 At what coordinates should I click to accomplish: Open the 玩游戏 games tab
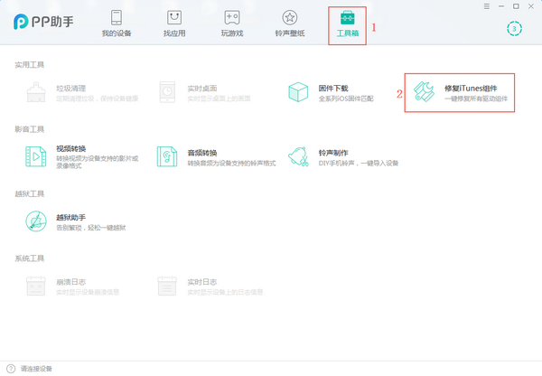(231, 24)
